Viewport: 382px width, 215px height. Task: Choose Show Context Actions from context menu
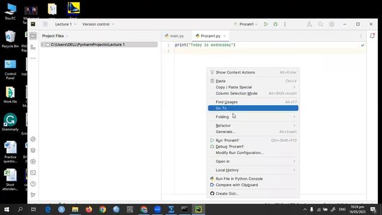[x=253, y=72]
